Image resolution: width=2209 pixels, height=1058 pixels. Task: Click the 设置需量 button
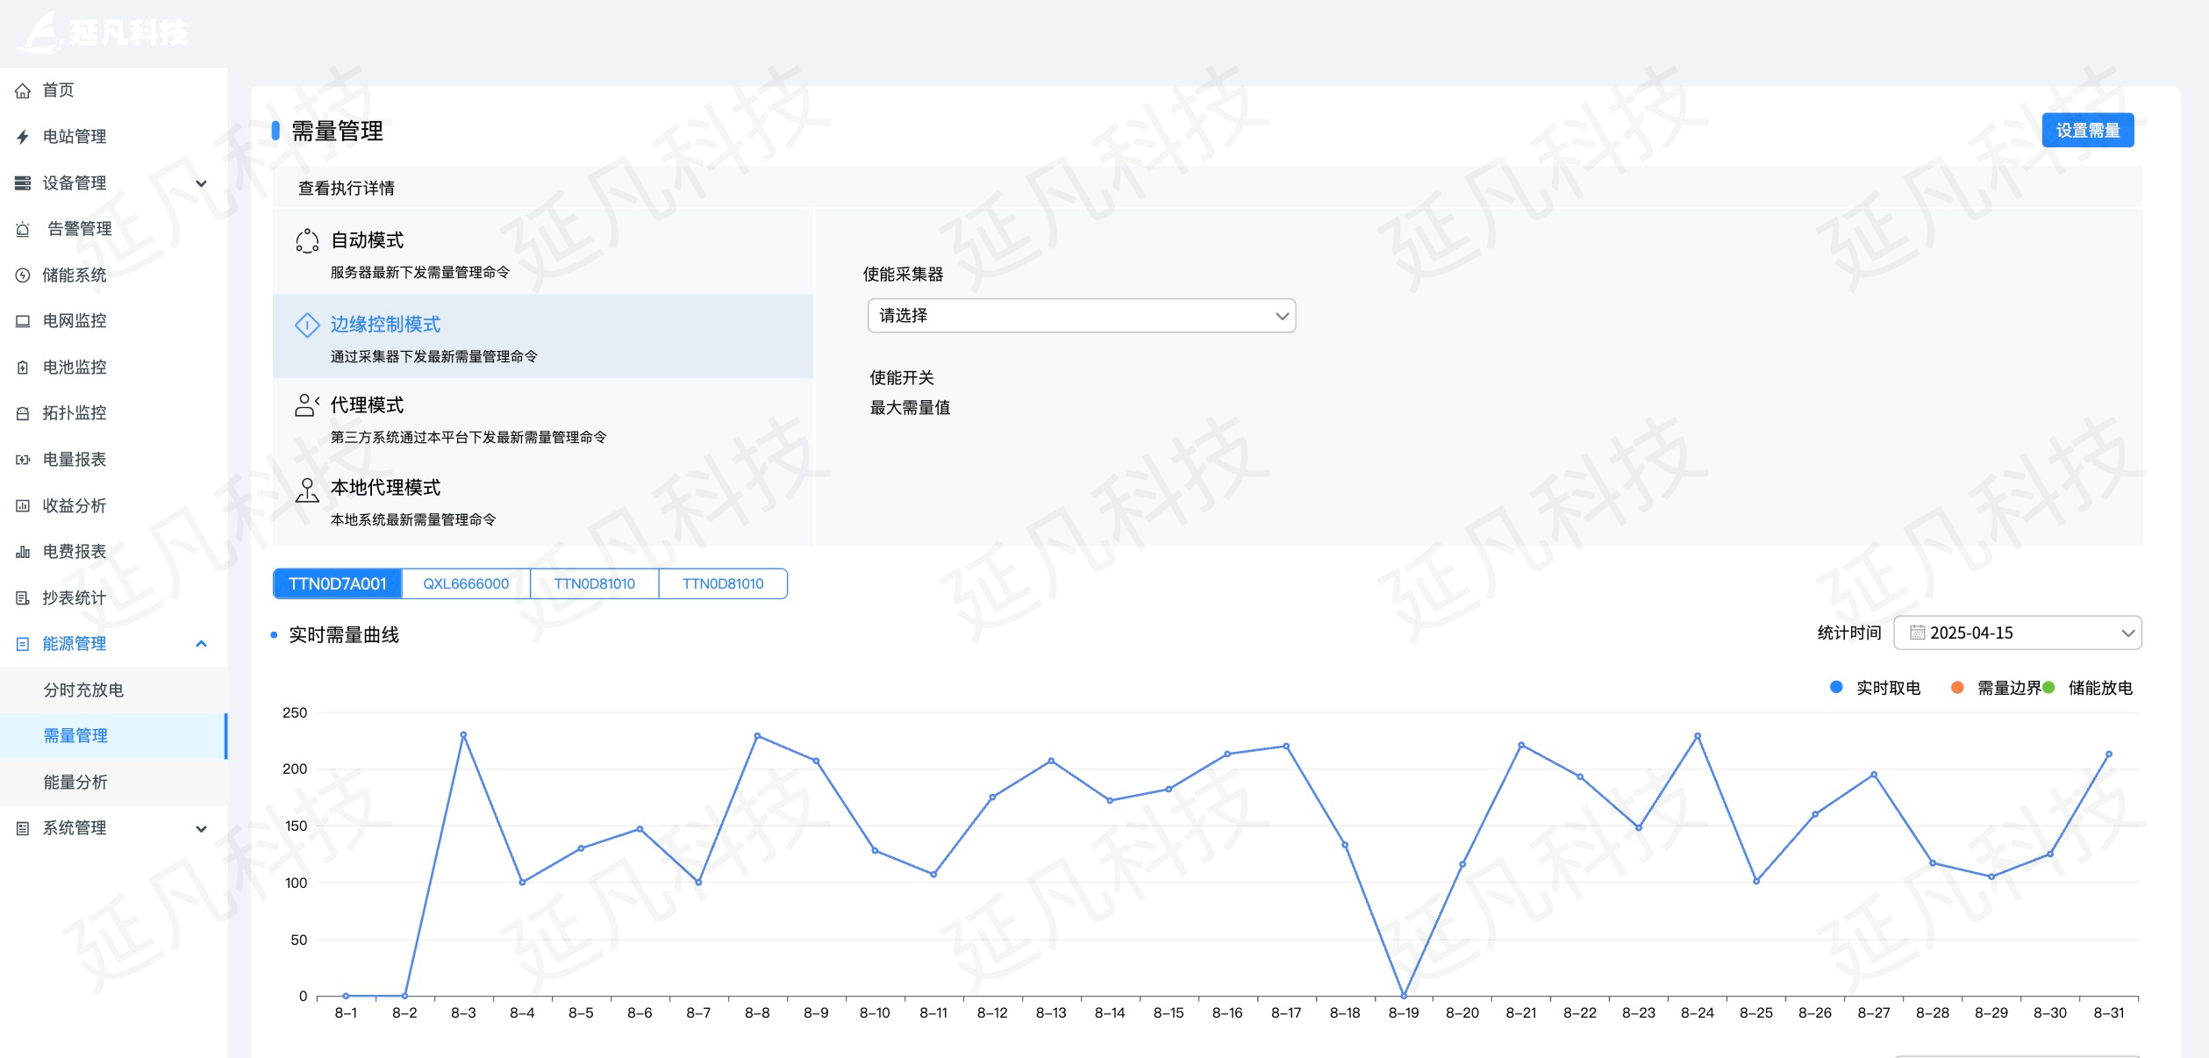click(2087, 131)
